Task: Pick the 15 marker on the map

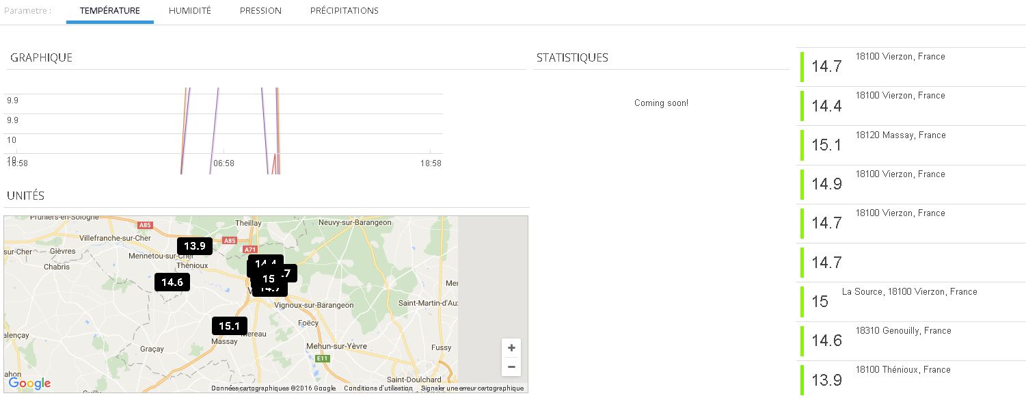Action: (268, 278)
